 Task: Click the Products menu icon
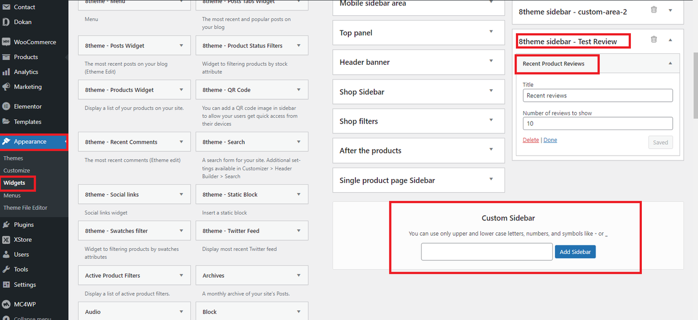(x=6, y=57)
